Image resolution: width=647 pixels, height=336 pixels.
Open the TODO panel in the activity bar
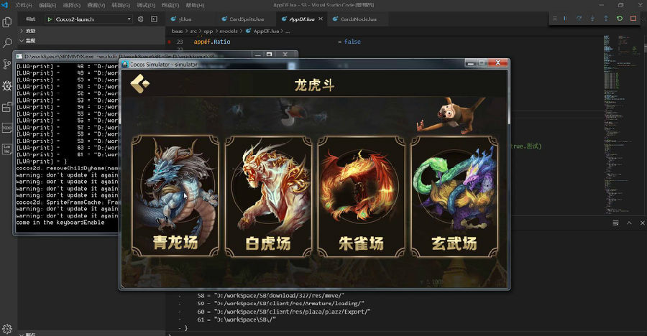7,128
